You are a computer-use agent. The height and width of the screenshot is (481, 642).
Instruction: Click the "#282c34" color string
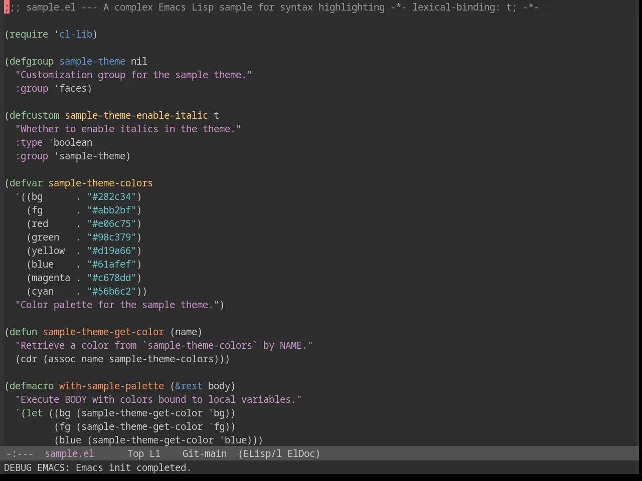(112, 196)
